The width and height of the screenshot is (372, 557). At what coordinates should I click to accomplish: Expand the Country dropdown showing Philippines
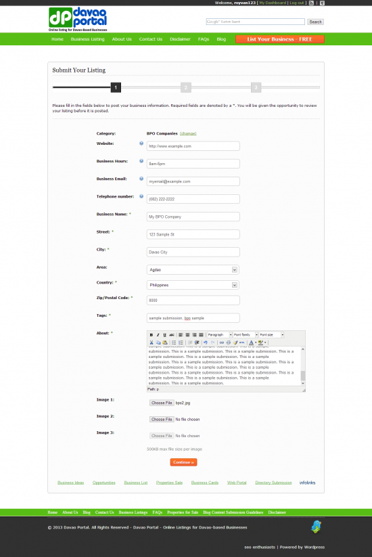click(193, 285)
